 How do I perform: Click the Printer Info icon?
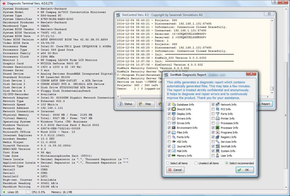218,118
